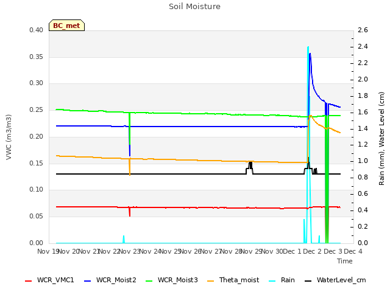The width and height of the screenshot is (390, 292).
Task: Click the Time x-axis label
Action: click(x=345, y=261)
